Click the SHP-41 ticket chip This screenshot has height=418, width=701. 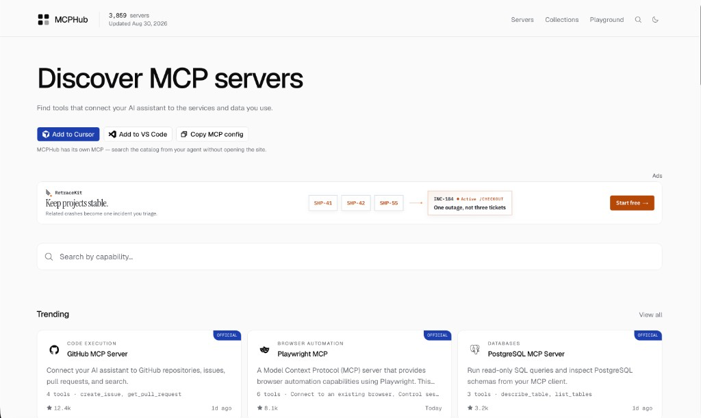(323, 203)
